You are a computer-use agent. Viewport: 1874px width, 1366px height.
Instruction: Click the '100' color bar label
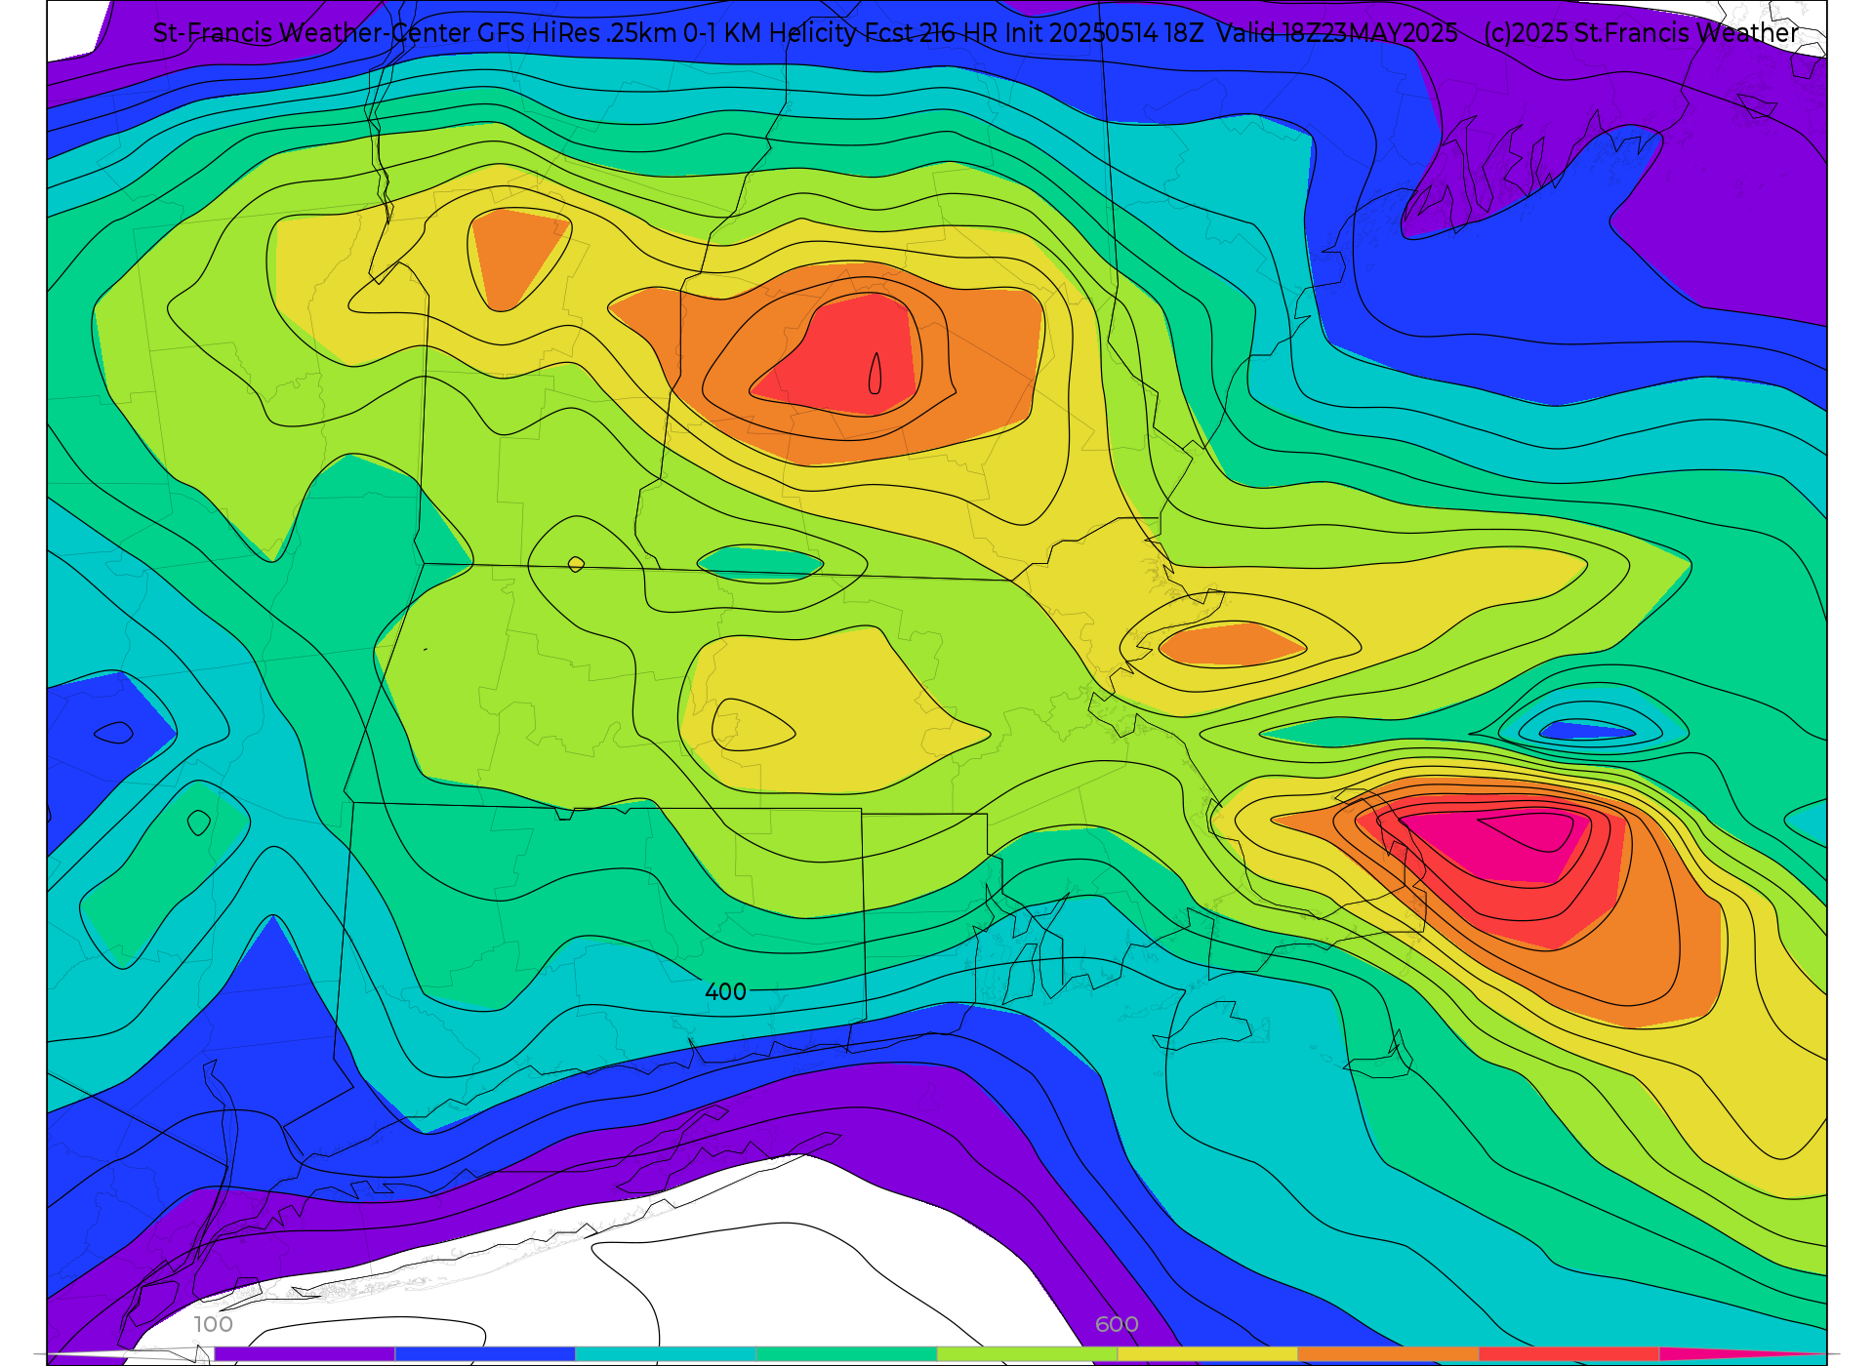tap(213, 1324)
